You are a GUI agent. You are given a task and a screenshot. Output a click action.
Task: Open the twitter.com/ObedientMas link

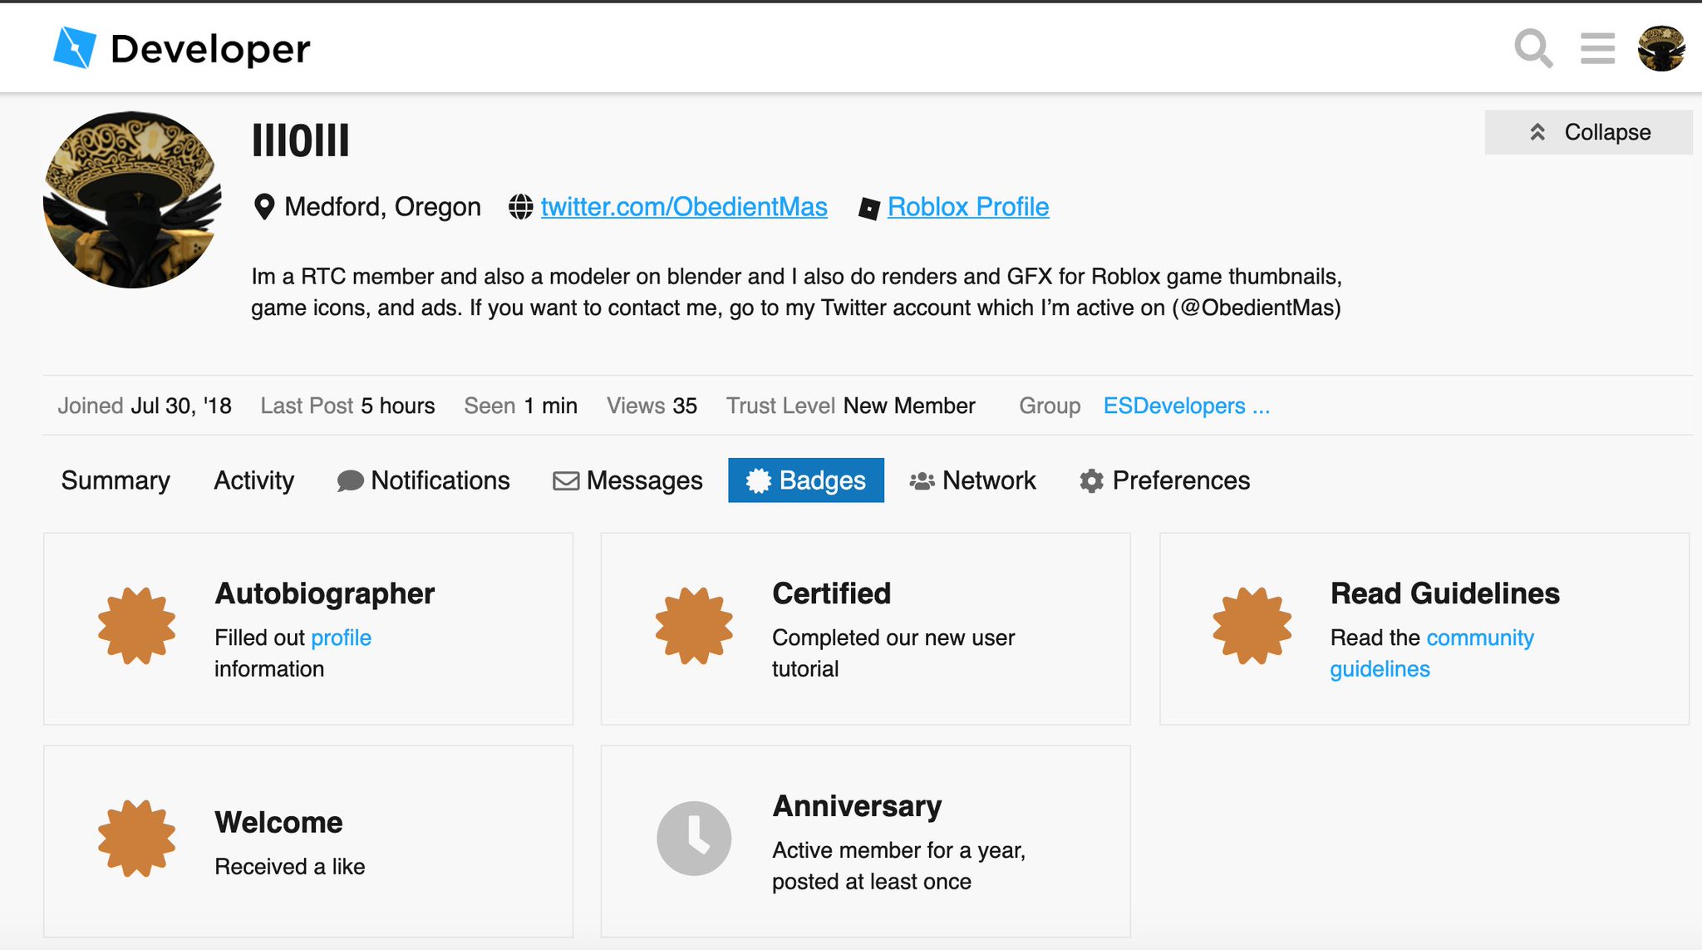[x=683, y=207]
